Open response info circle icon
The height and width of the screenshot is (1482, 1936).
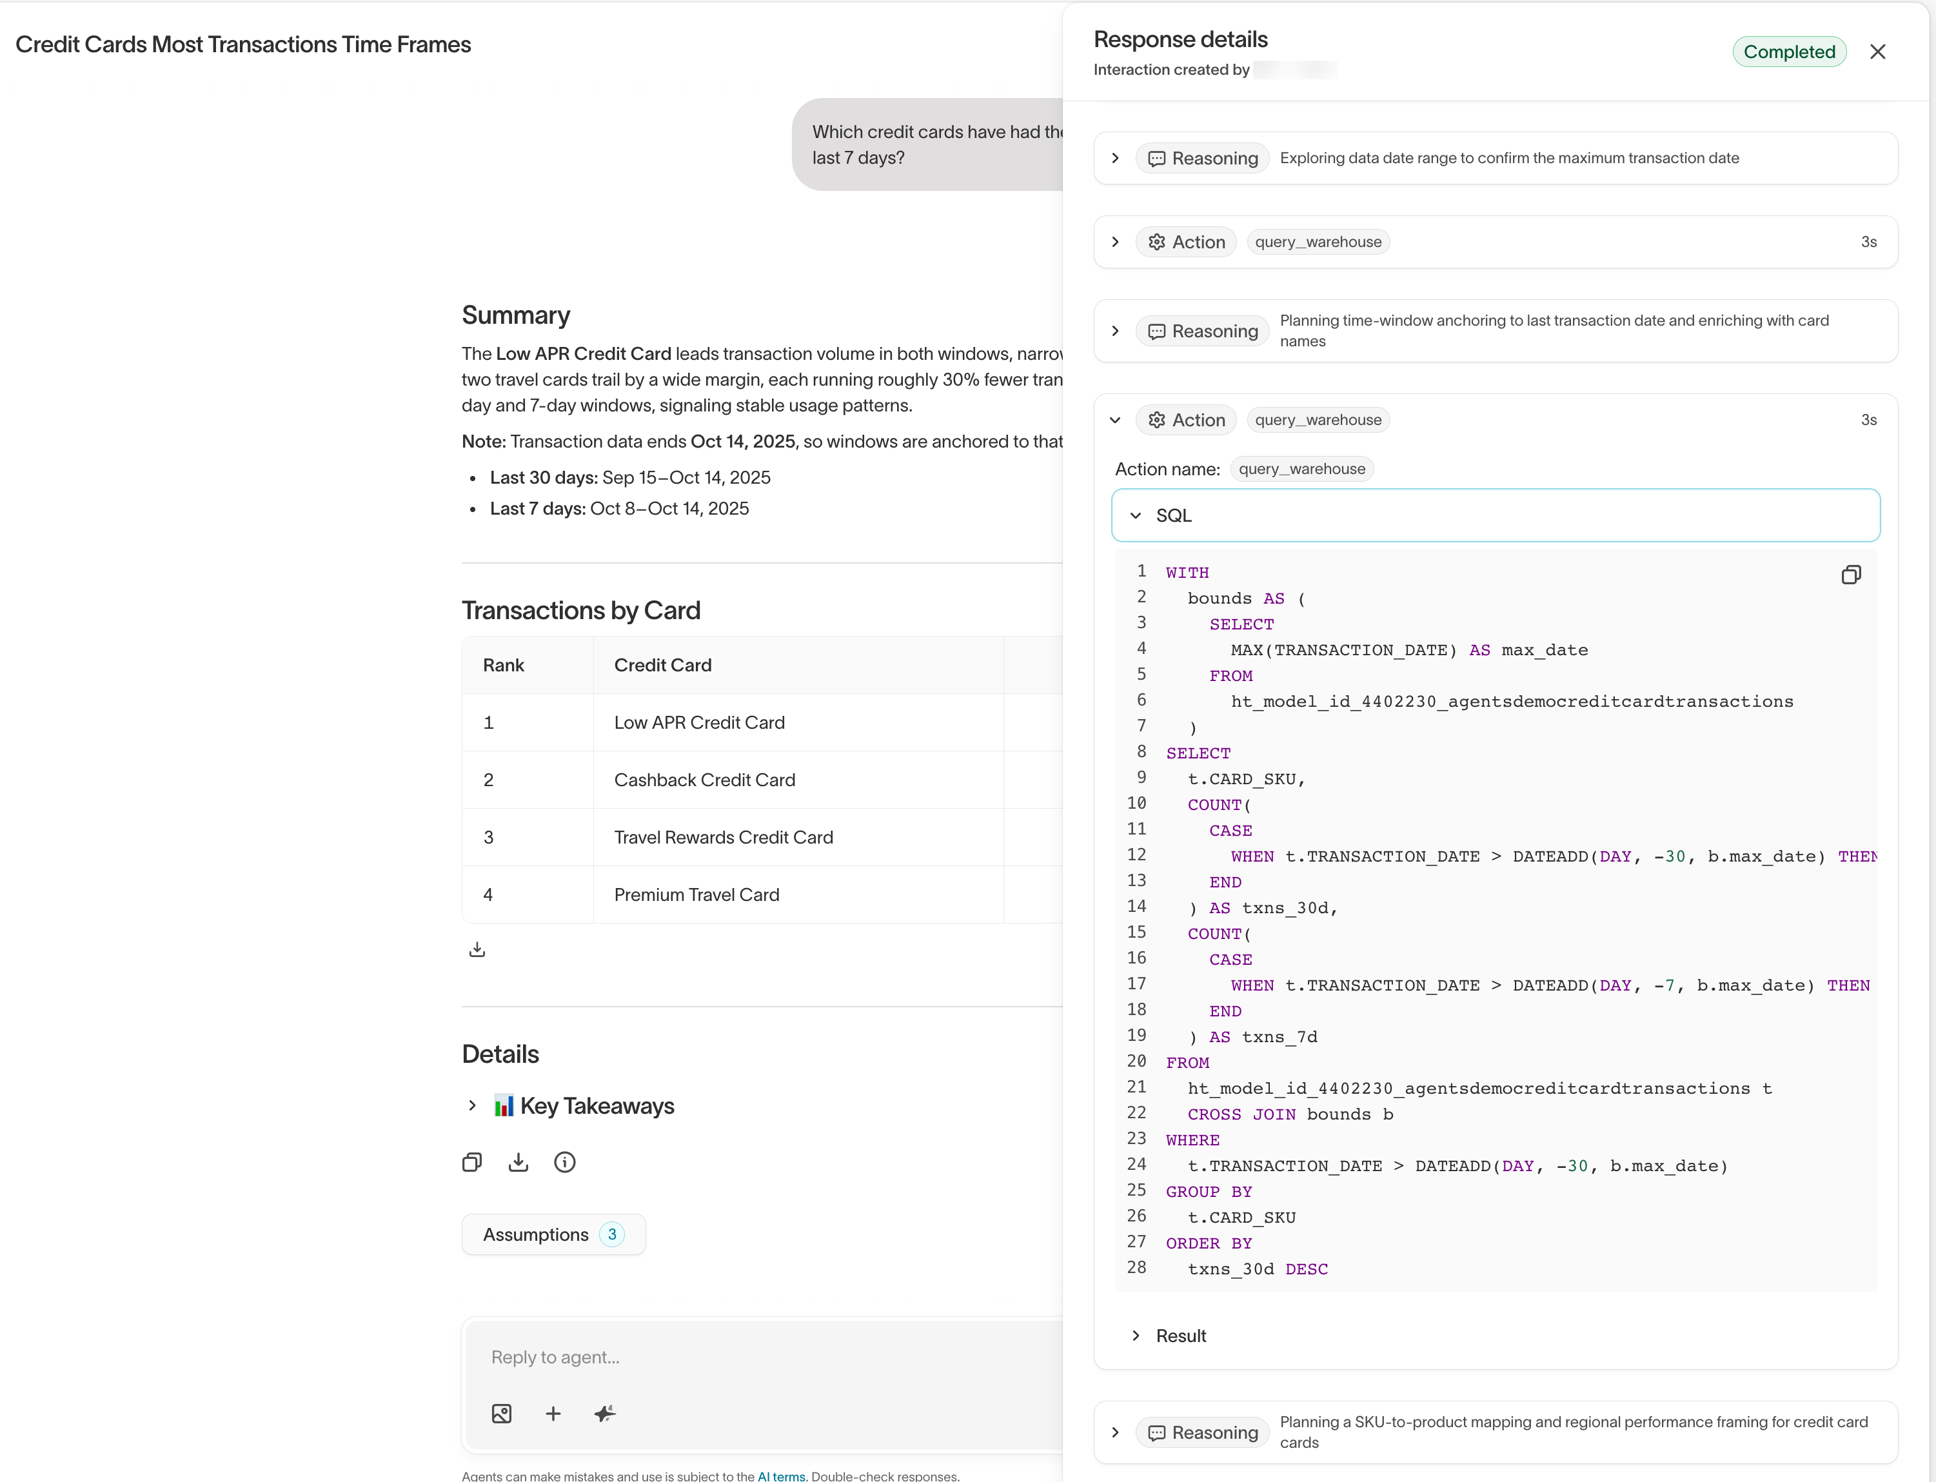tap(564, 1161)
